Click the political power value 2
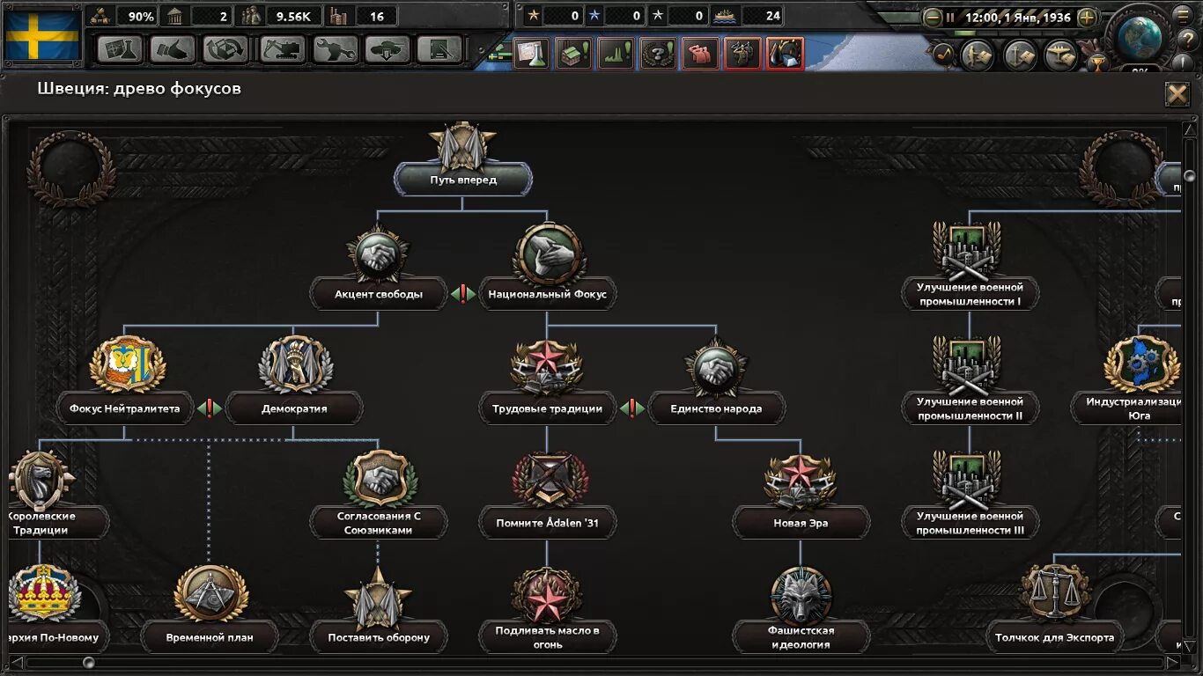Viewport: 1203px width, 676px height. click(213, 16)
